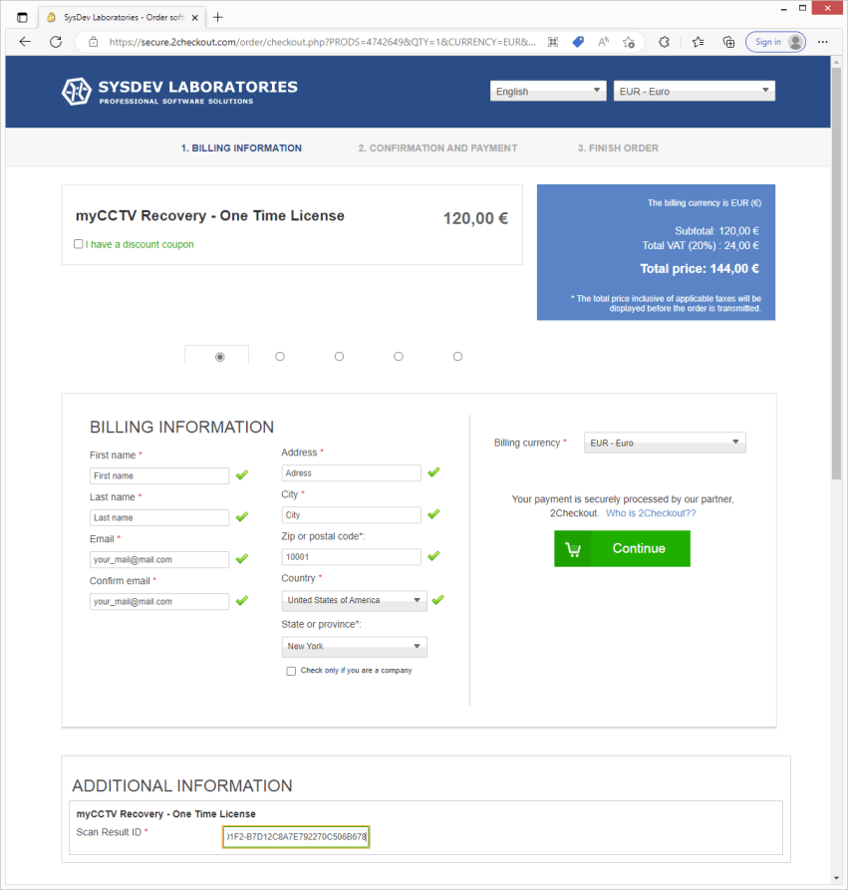
Task: Click the scrollbar down arrow
Action: coord(836,879)
